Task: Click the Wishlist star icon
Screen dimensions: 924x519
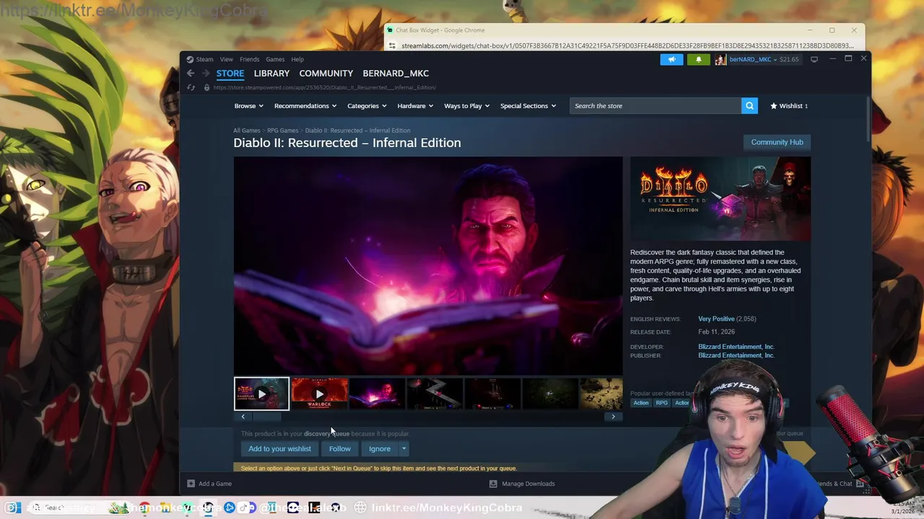Action: pos(774,106)
